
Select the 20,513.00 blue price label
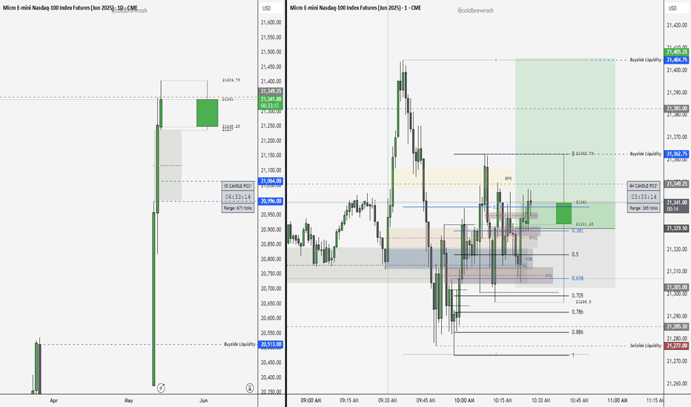[x=271, y=344]
